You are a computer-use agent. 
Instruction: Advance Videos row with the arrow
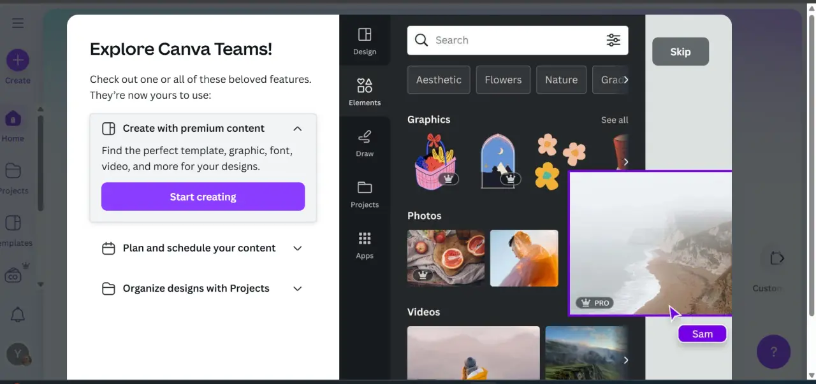[626, 360]
